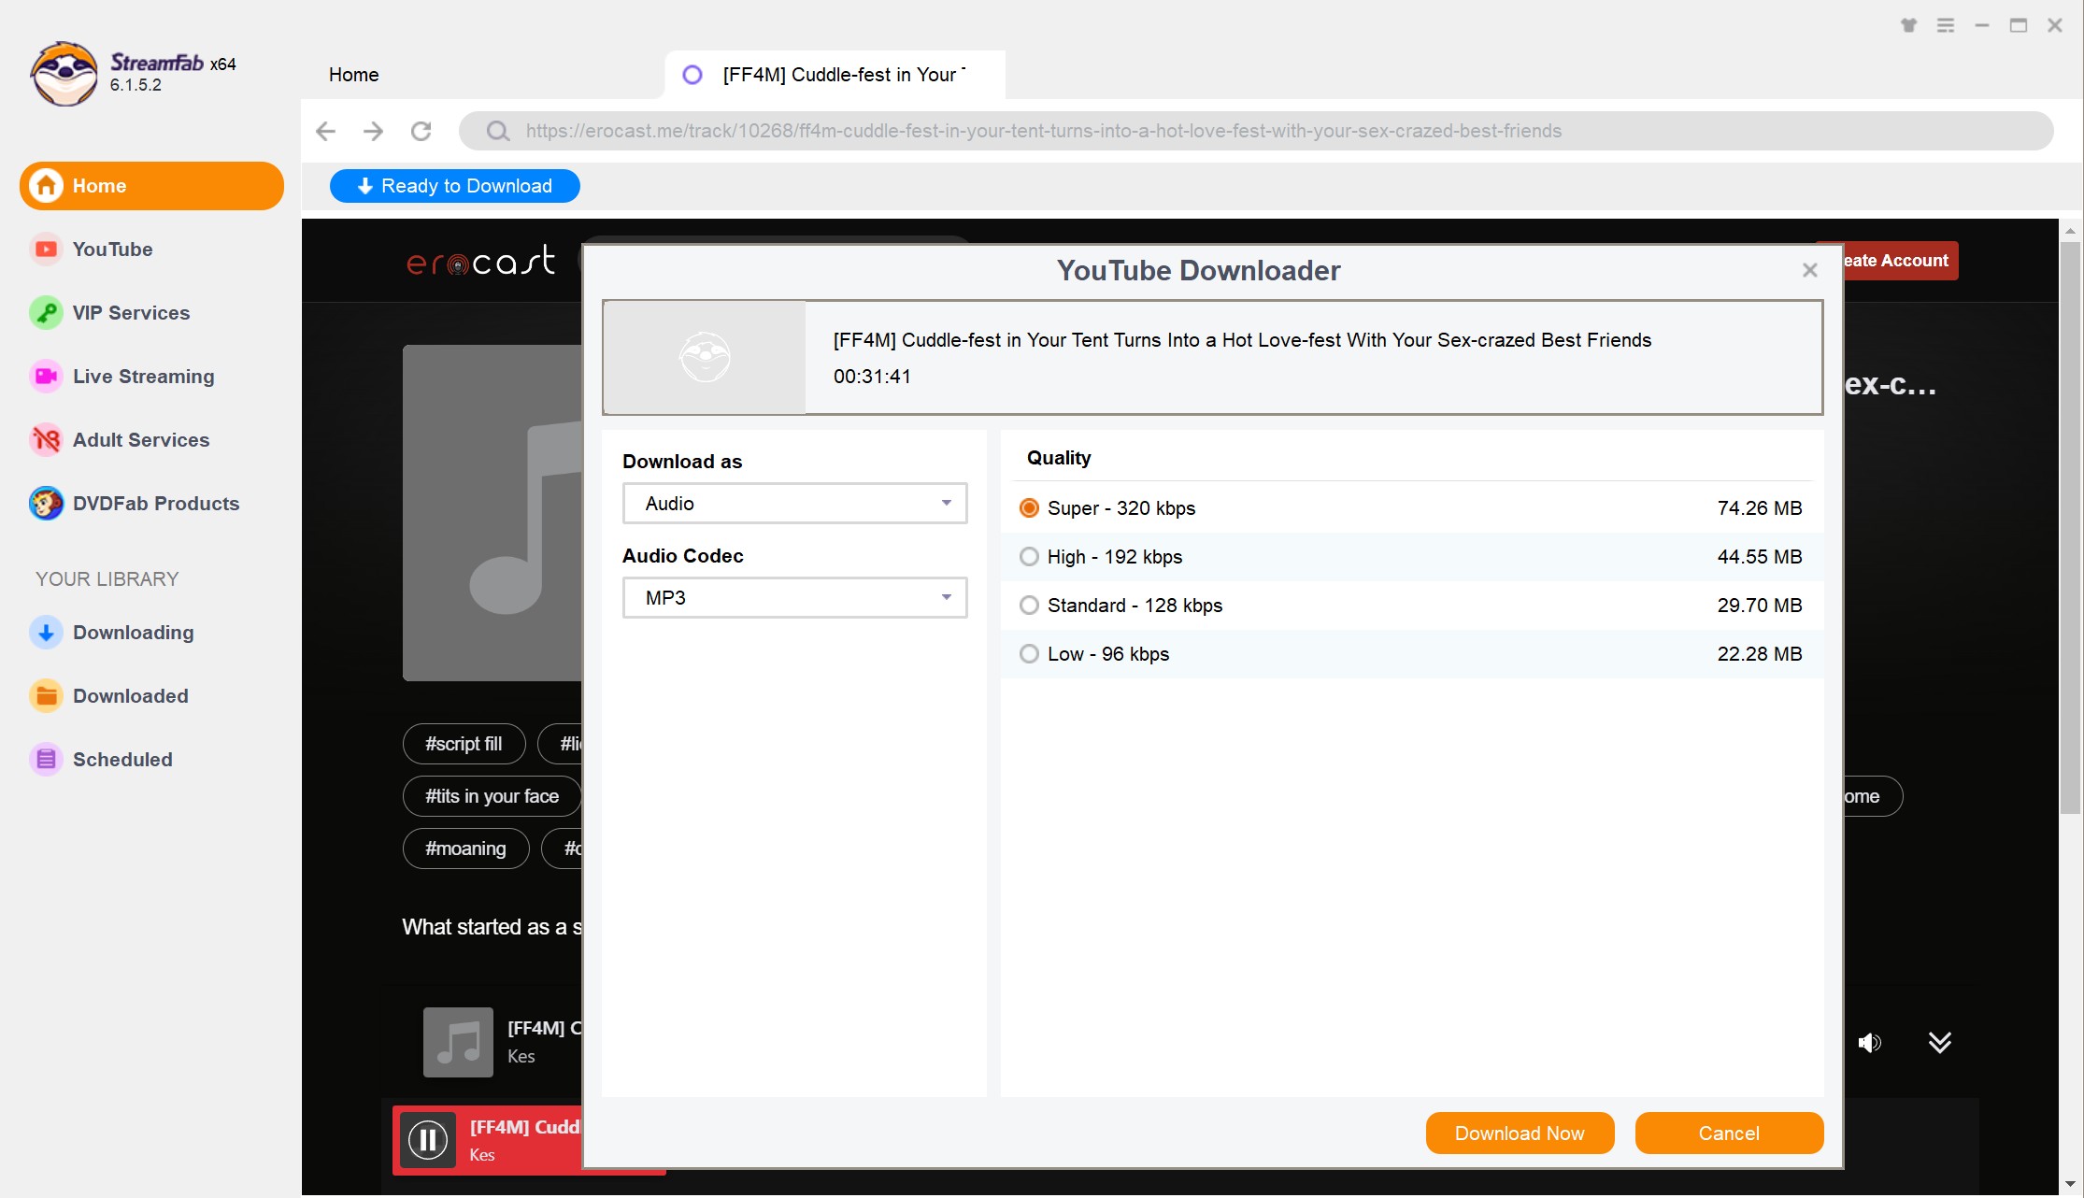Open the Download as dropdown
Viewport: 2084px width, 1198px height.
[794, 504]
